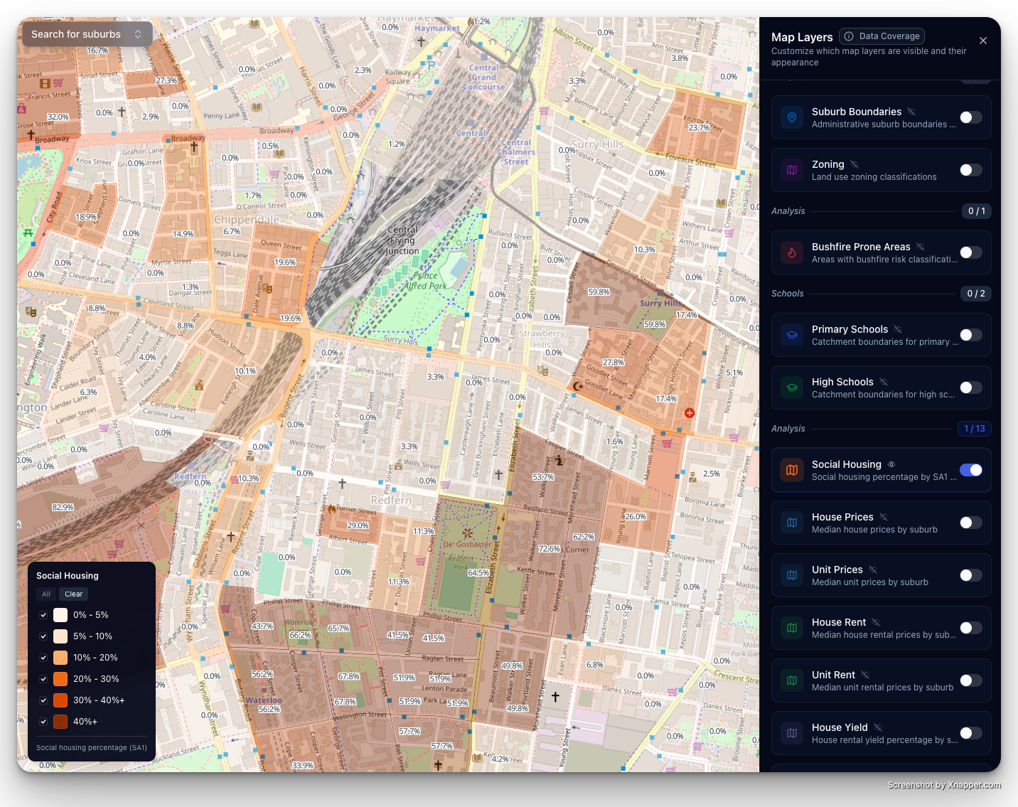This screenshot has width=1018, height=807.
Task: Click the eye icon next to Social Housing
Action: pos(891,464)
